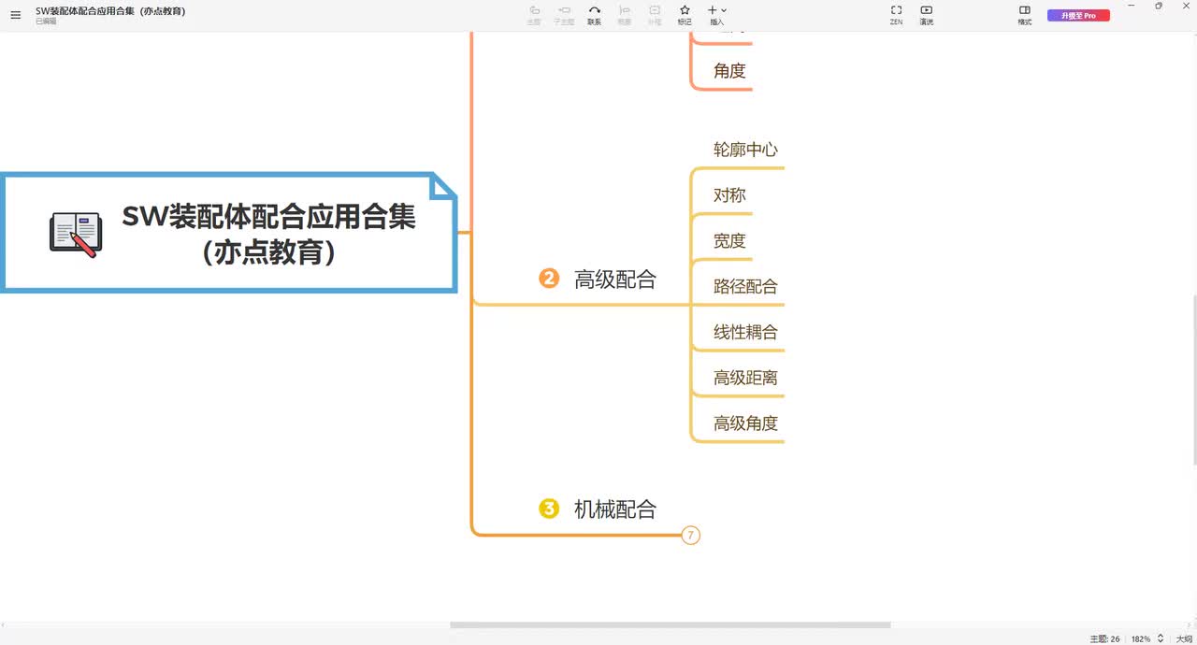Viewport: 1197px width, 645px height.
Task: Switch to 大纲 (Outline) view
Action: (x=1184, y=638)
